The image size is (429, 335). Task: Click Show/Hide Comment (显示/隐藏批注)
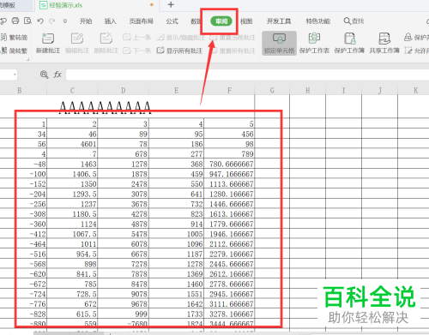[181, 38]
